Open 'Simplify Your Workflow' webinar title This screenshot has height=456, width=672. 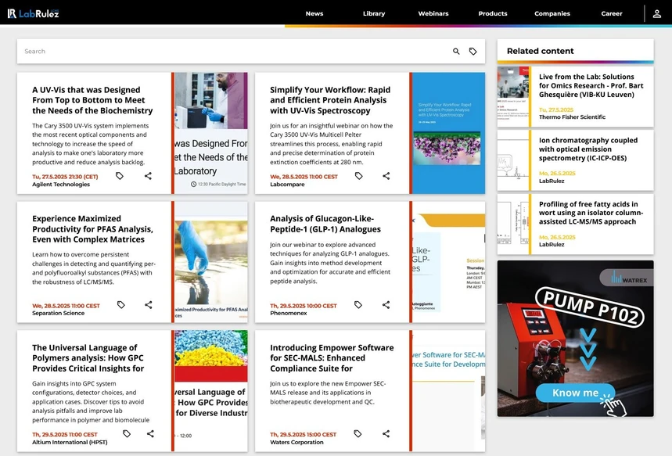(x=330, y=100)
